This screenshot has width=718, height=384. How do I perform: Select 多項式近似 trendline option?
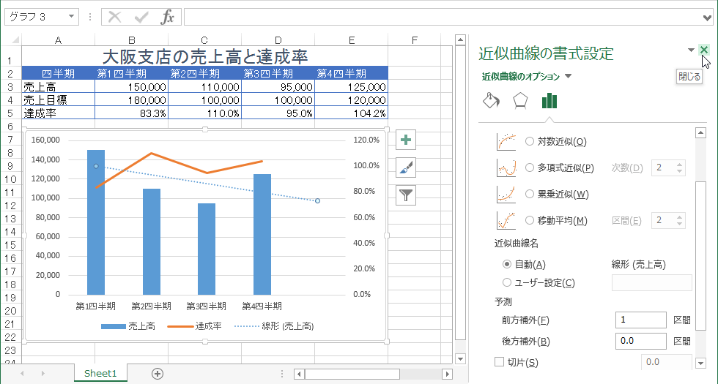click(x=559, y=167)
